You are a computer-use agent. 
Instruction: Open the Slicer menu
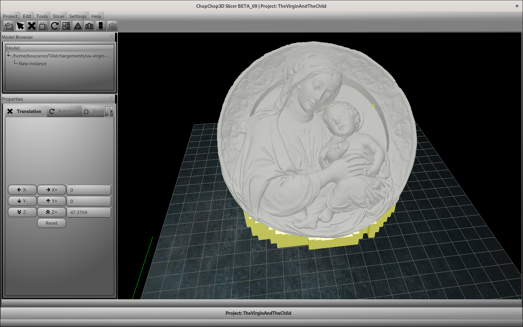pos(58,16)
